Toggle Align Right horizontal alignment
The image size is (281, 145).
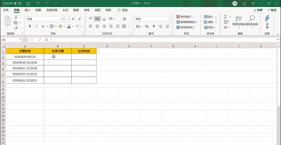click(x=104, y=26)
